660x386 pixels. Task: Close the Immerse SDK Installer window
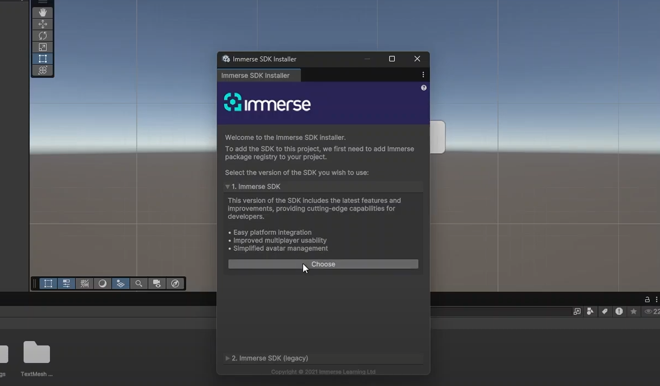point(417,59)
